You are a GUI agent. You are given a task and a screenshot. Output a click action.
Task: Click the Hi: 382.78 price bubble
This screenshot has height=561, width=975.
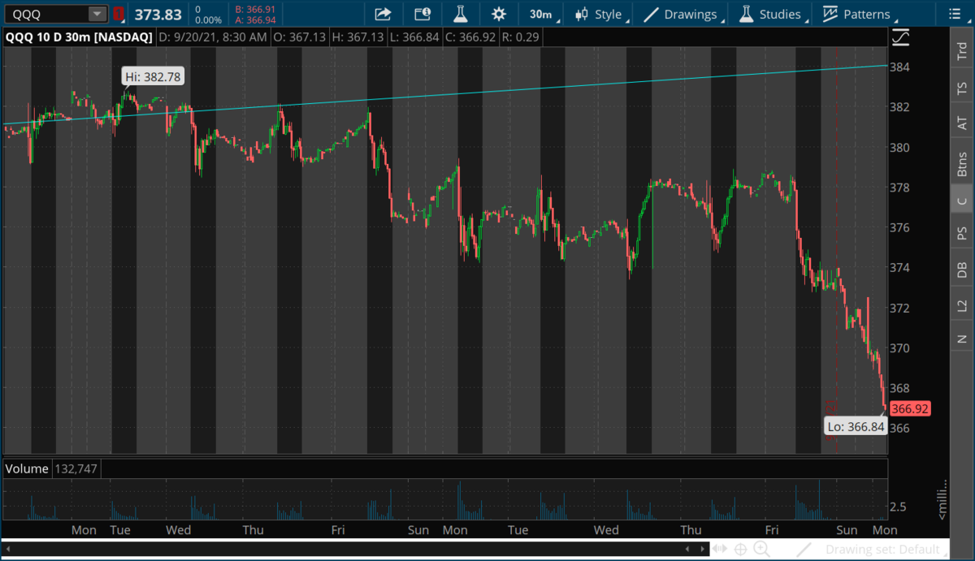(154, 77)
